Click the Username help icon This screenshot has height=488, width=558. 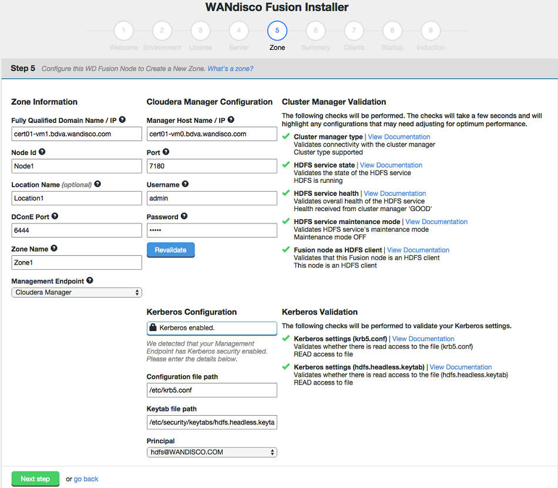tap(185, 184)
